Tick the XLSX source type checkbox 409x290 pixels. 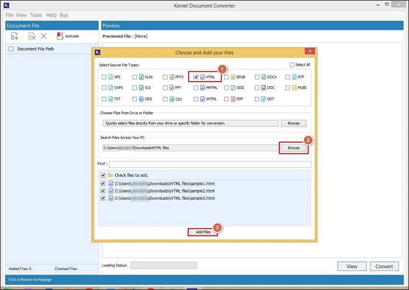click(x=134, y=77)
